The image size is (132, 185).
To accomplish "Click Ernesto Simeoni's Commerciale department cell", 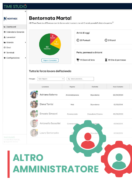I will tap(72, 114).
